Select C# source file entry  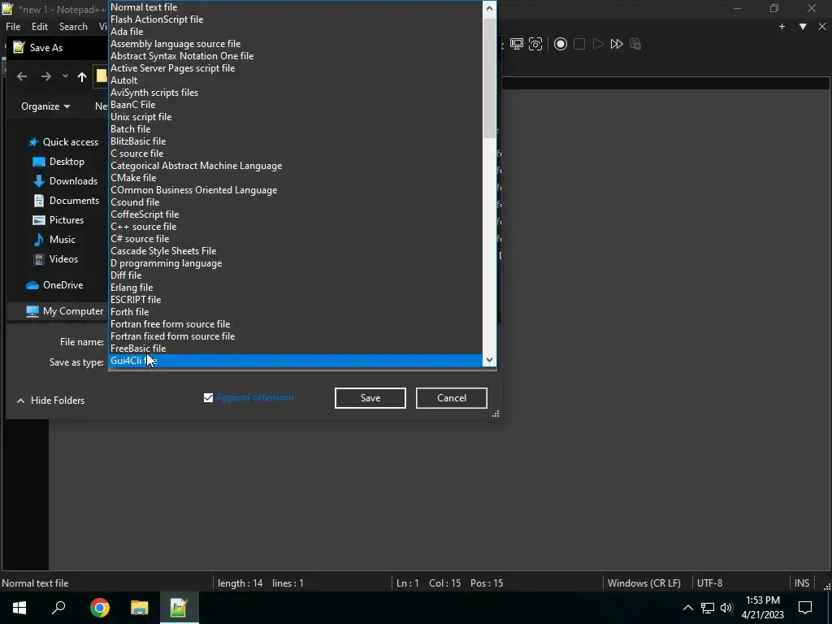tap(296, 239)
